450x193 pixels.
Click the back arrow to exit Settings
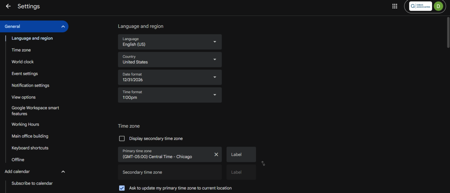click(8, 6)
